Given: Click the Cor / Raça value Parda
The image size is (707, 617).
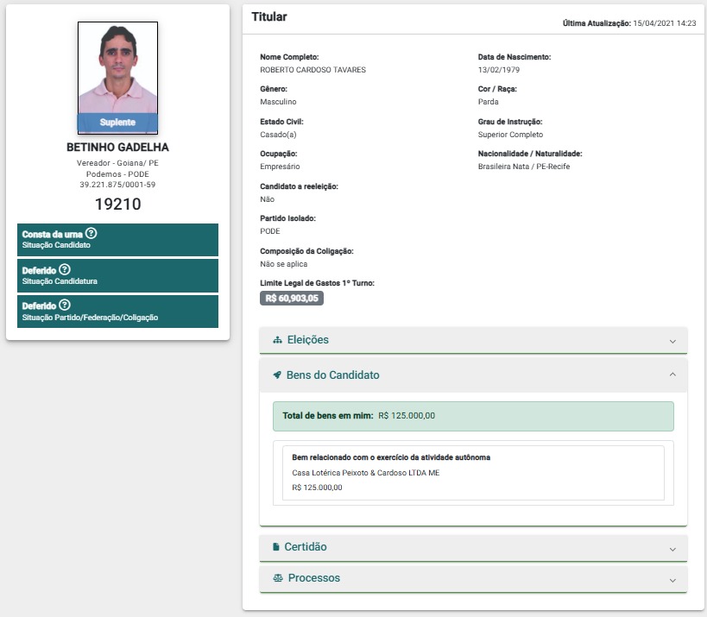Looking at the screenshot, I should [489, 102].
